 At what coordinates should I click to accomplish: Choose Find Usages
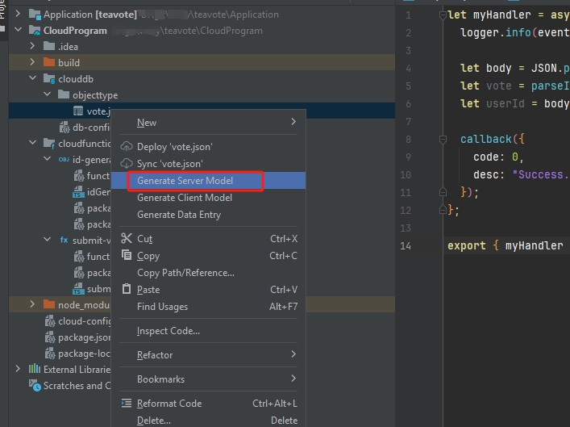[208, 307]
